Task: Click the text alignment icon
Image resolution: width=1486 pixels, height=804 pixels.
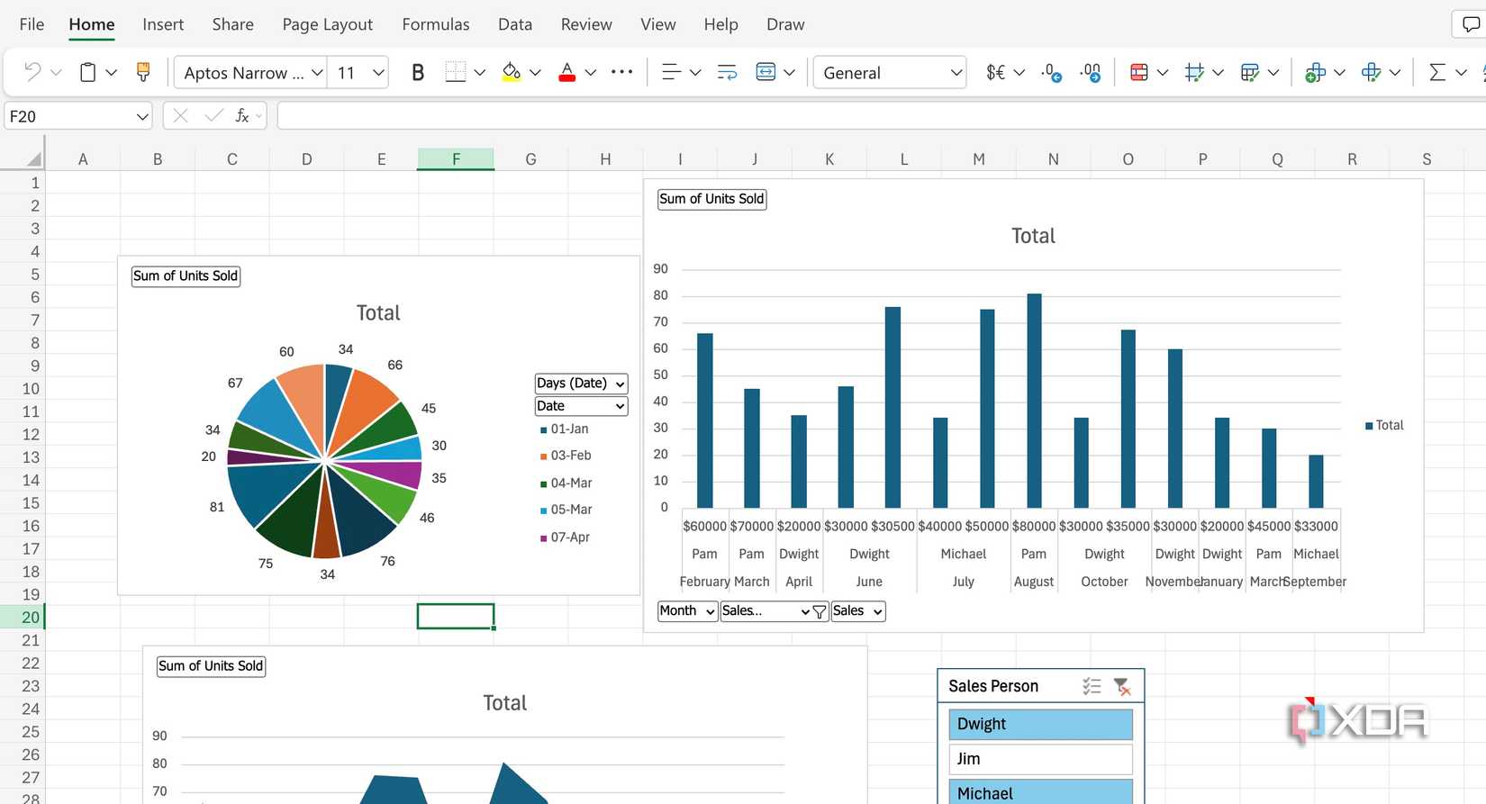Action: point(671,72)
